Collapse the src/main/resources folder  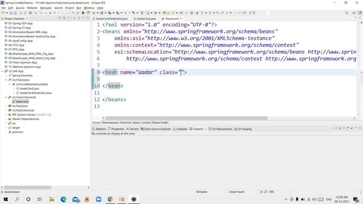click(x=6, y=97)
